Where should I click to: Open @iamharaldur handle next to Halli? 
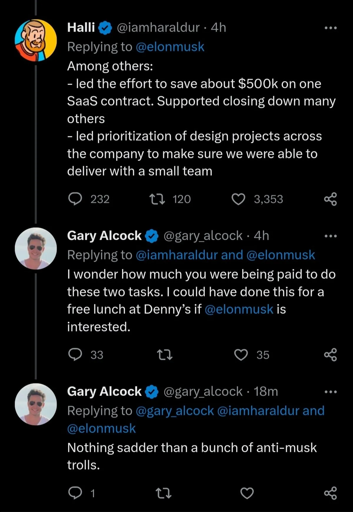(158, 28)
